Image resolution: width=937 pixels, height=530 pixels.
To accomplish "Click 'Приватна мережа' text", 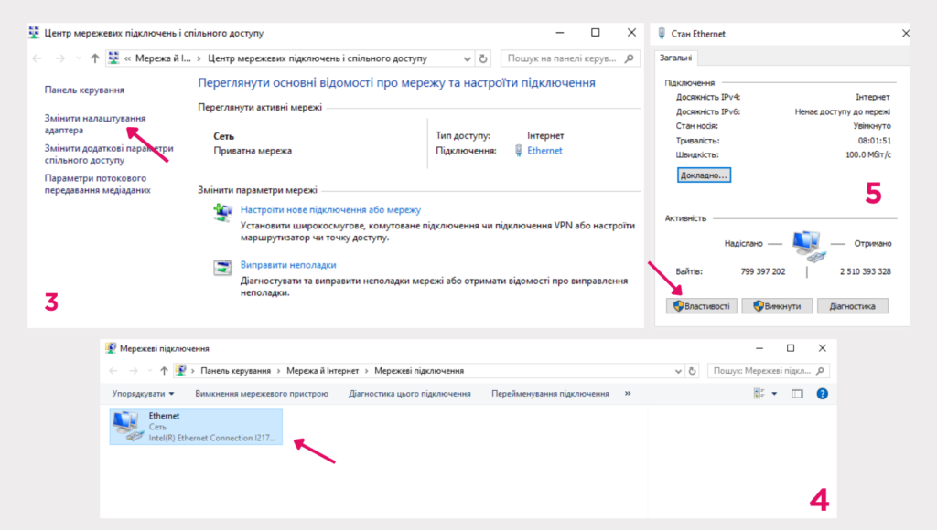I will pos(253,151).
